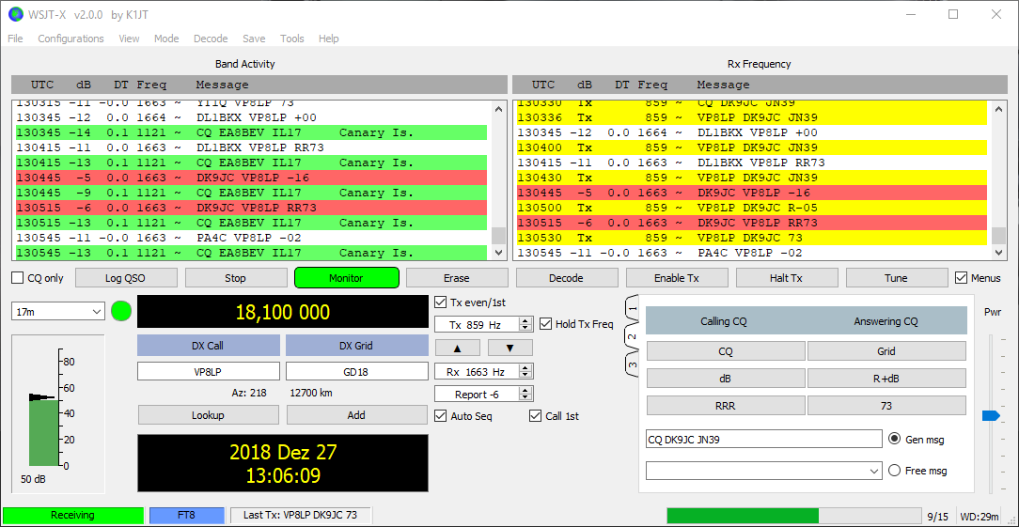Click the down arrow button below Tx frequency
Screen dimensions: 1019x527
coord(510,348)
